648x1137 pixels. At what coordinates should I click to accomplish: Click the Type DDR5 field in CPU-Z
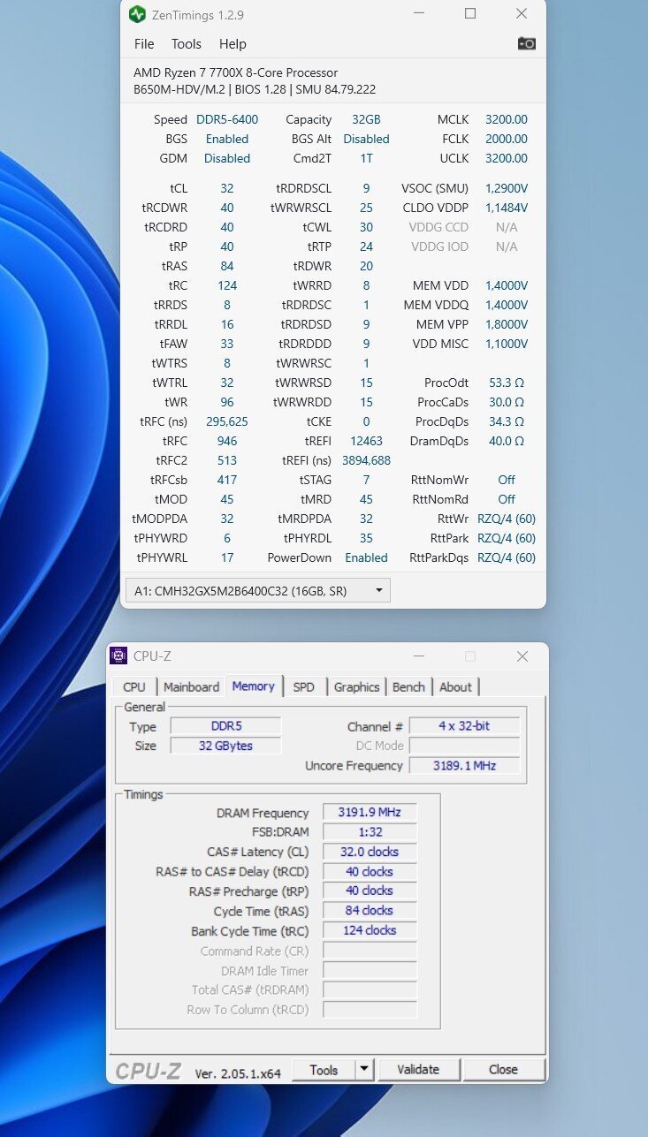tap(225, 726)
